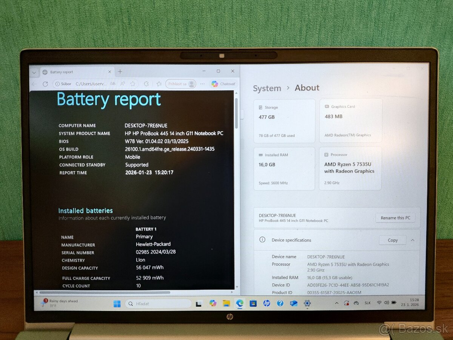Copy the device specifications
453x340 pixels.
coord(392,240)
